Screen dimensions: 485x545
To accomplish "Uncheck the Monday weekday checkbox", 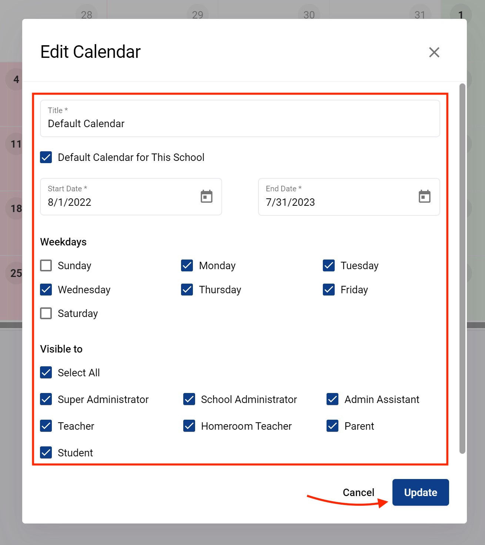I will click(187, 265).
